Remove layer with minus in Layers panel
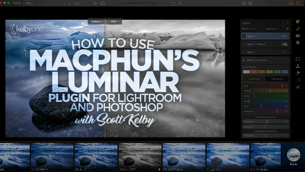 (x=283, y=23)
